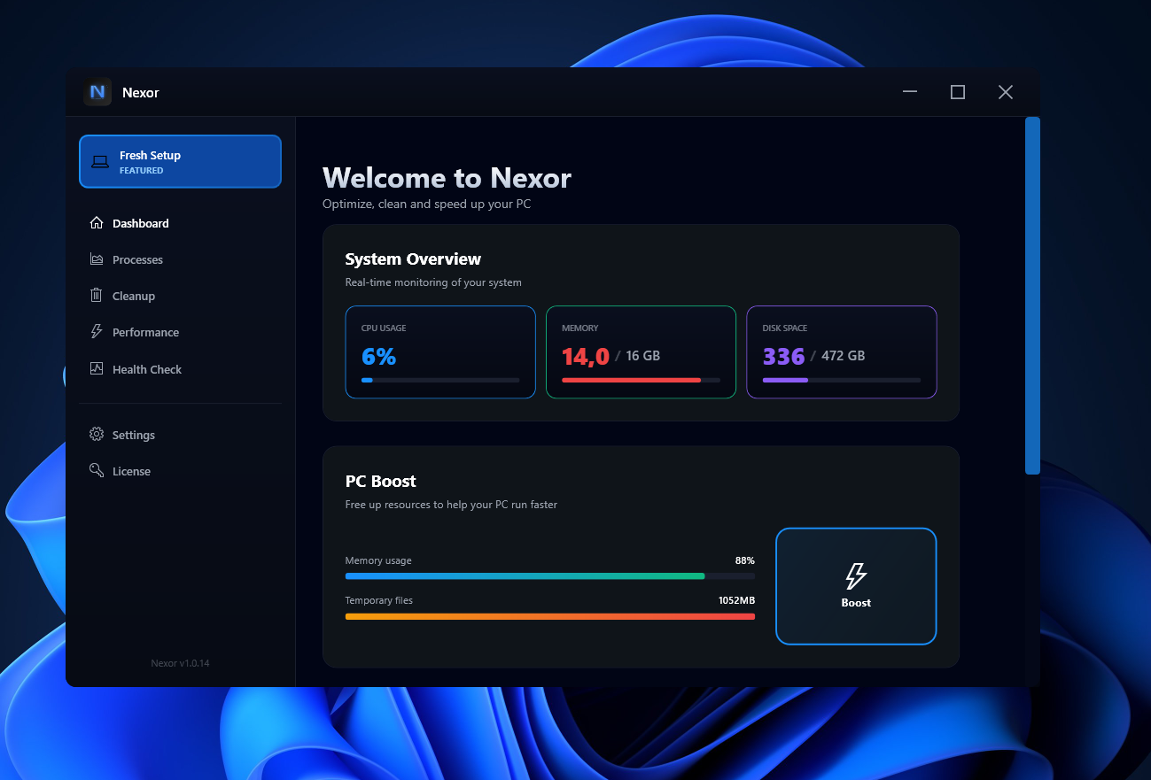Click the PC Boost heading

click(381, 482)
